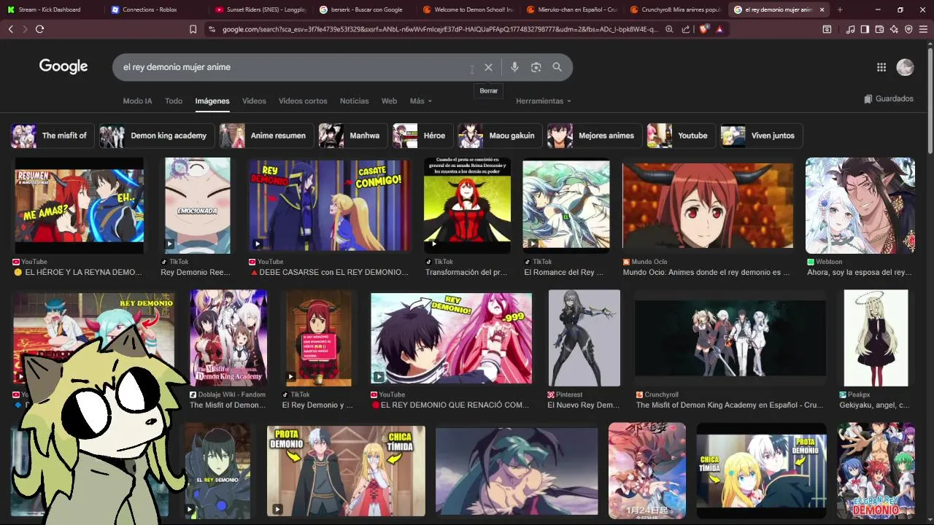This screenshot has width=934, height=525.
Task: Open the Brave Shields lion icon
Action: click(703, 29)
